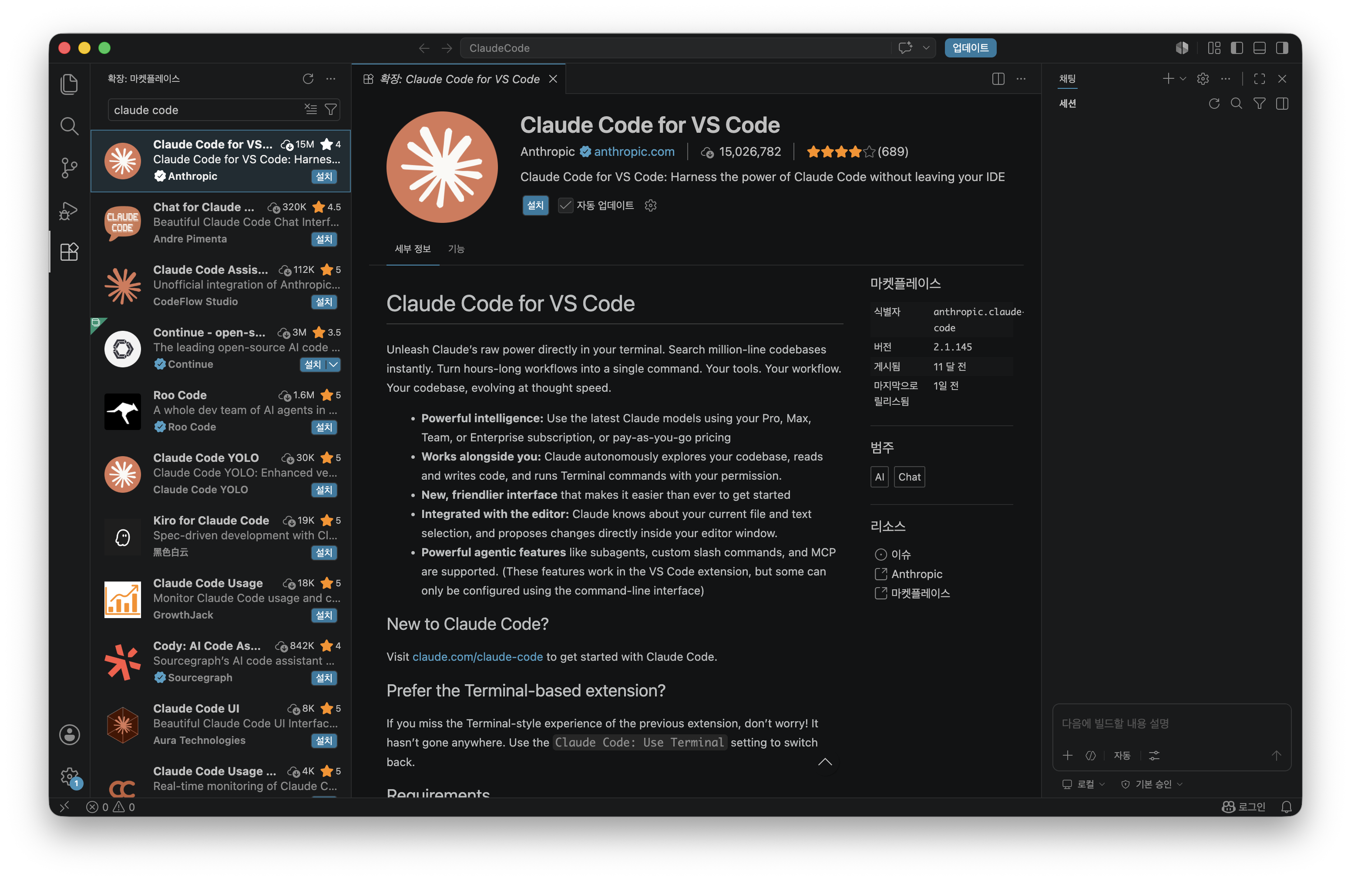This screenshot has height=881, width=1351.
Task: Select the 채팅 panel tab
Action: (1068, 79)
